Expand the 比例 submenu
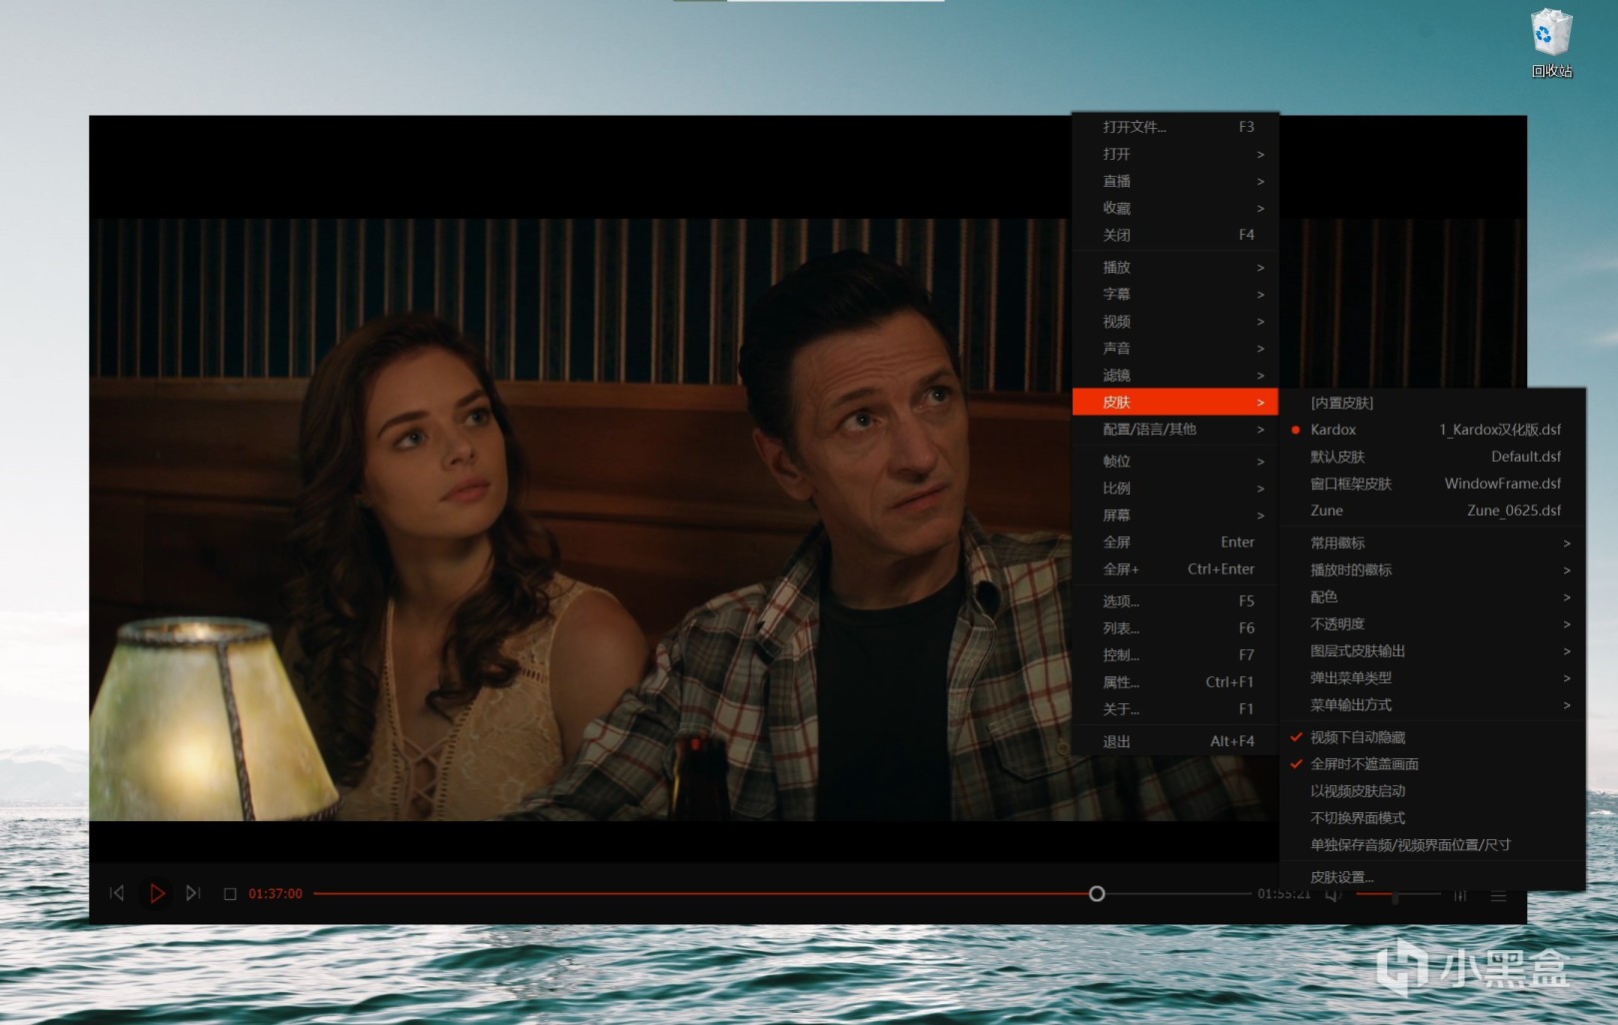1618x1025 pixels. pyautogui.click(x=1176, y=488)
